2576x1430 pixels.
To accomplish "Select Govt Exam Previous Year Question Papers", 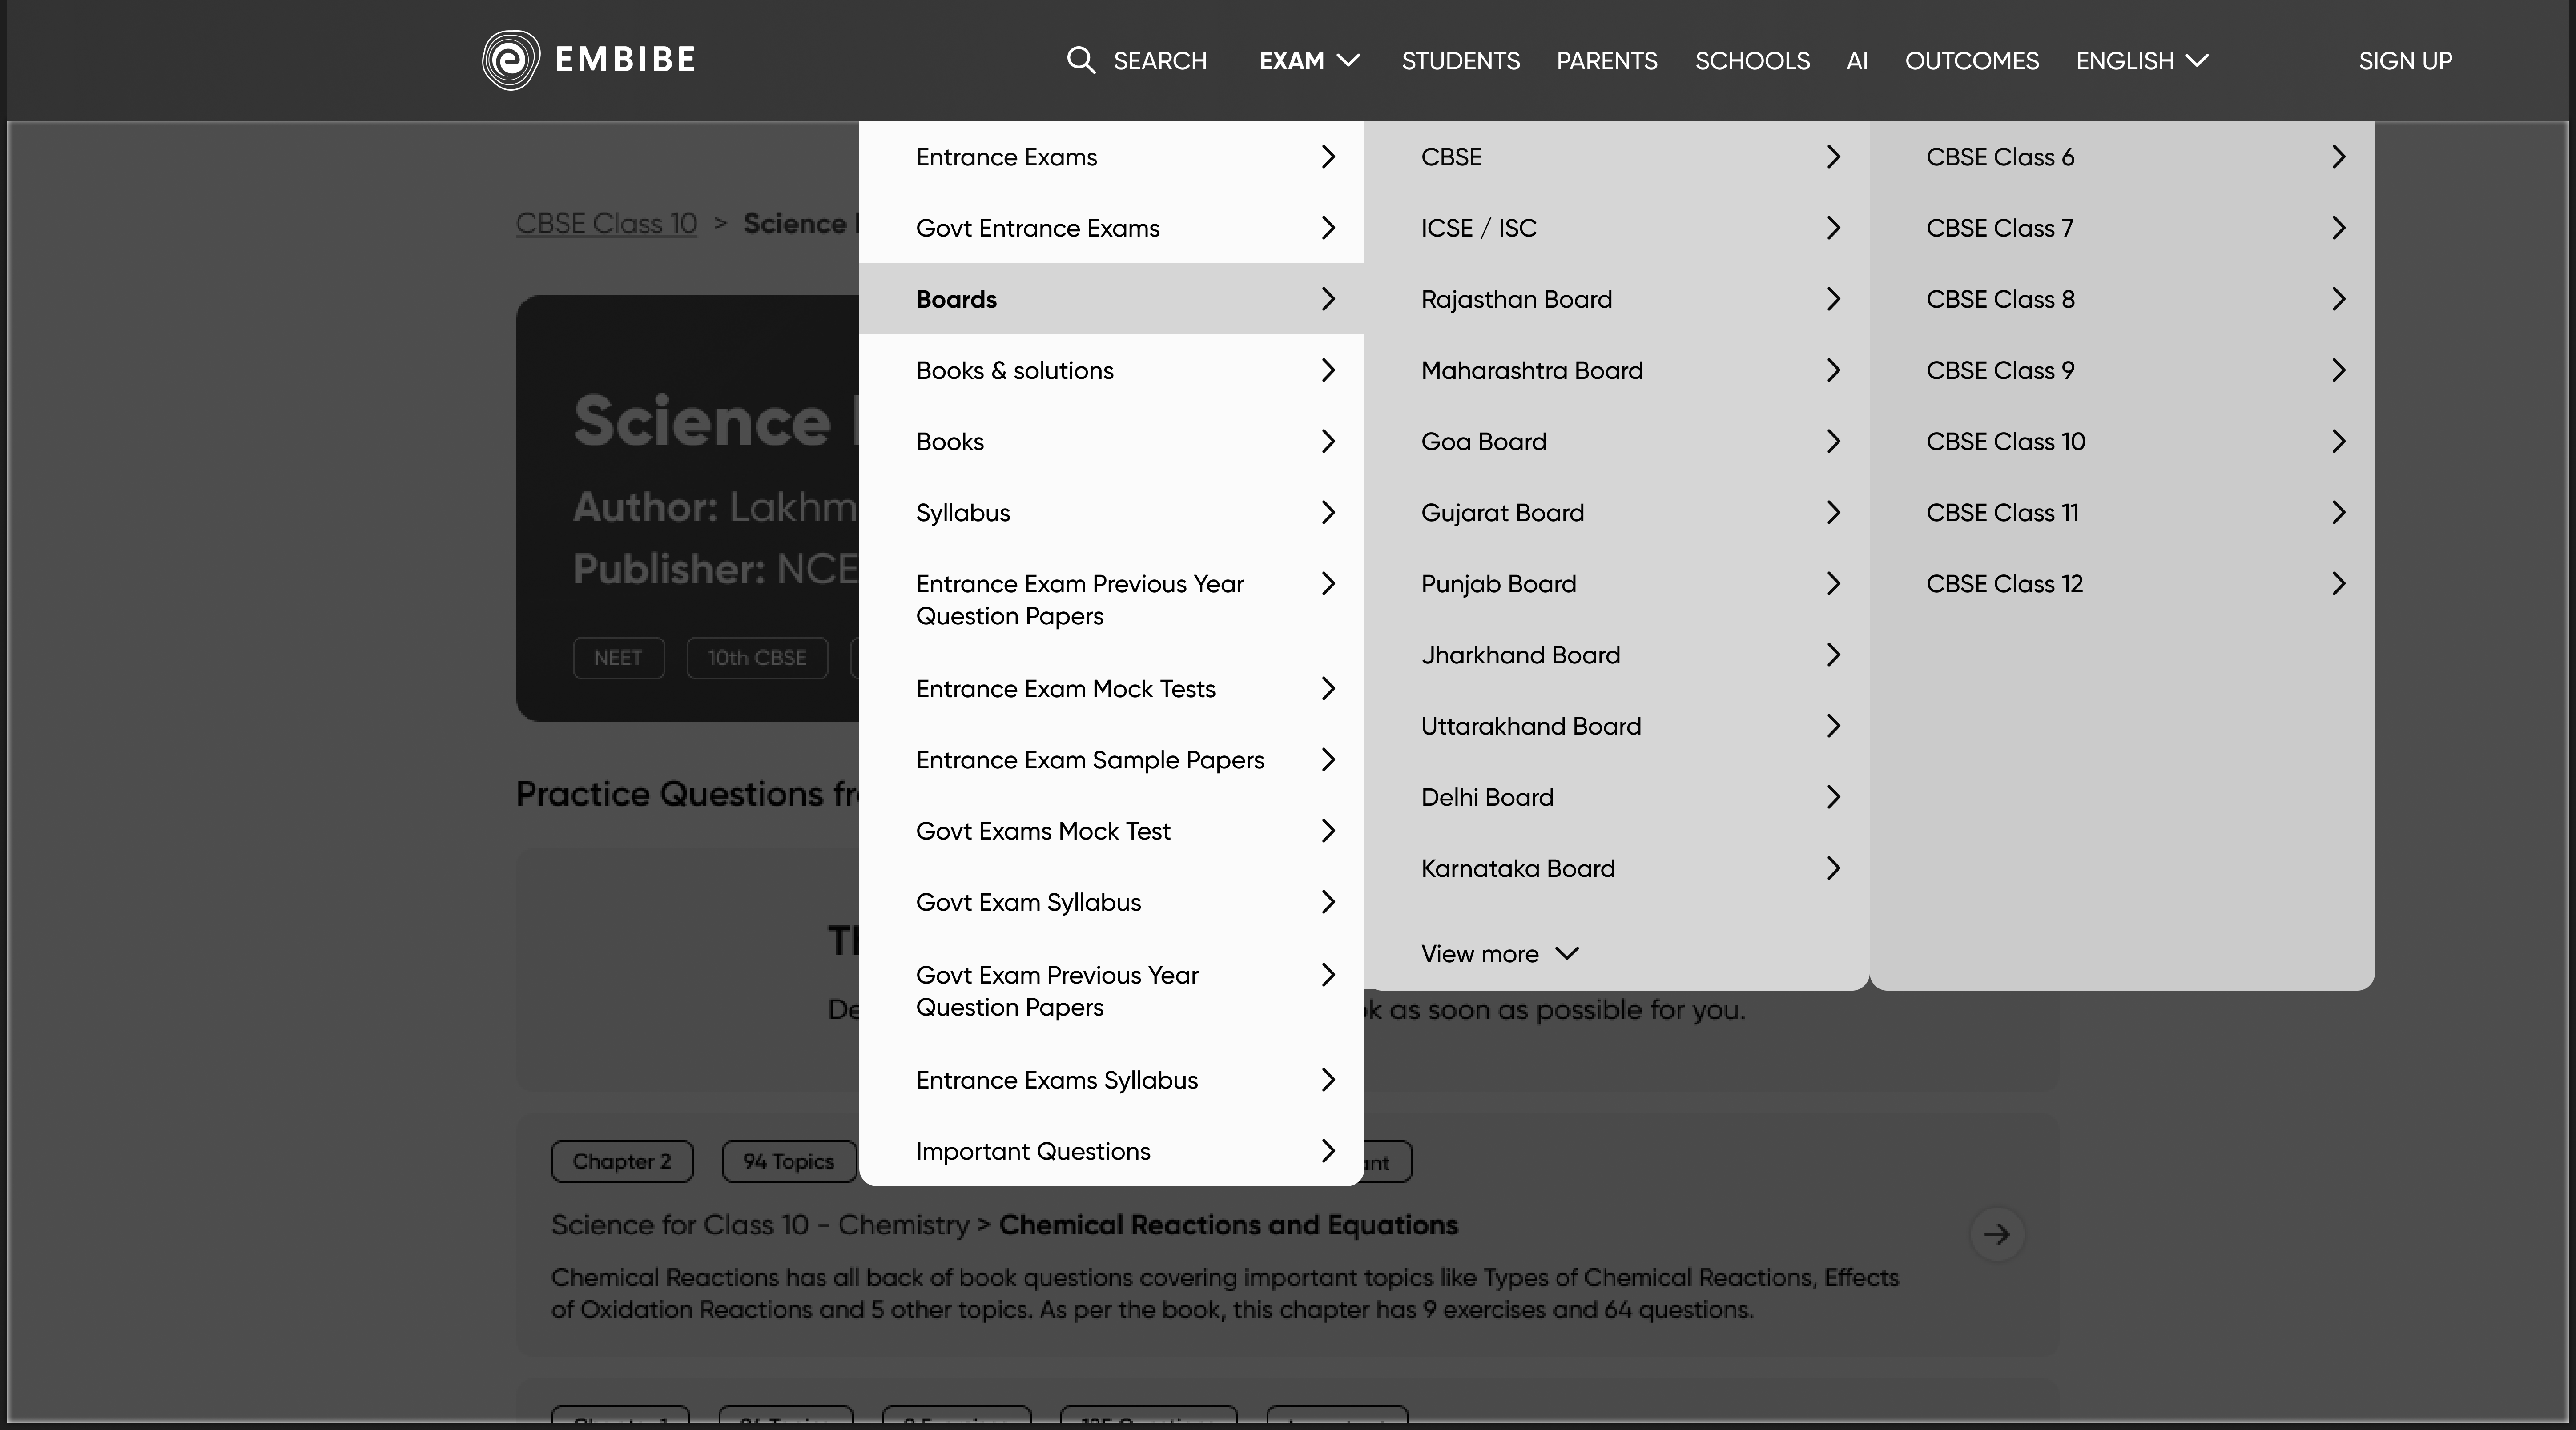I will [1111, 991].
